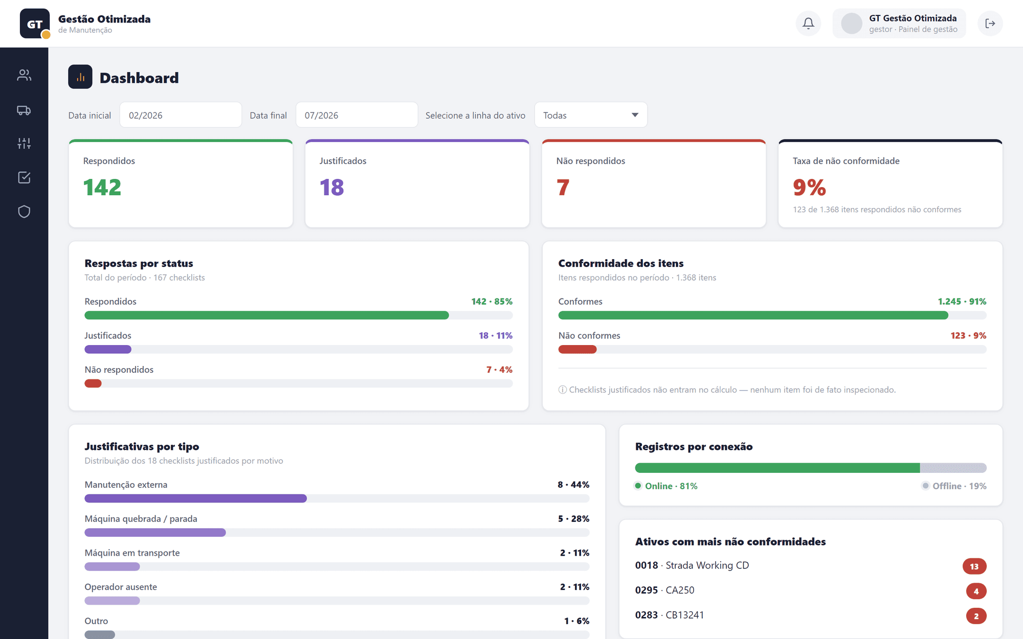Image resolution: width=1023 pixels, height=639 pixels.
Task: Click the value 5 · 28%
Action: [x=573, y=519]
